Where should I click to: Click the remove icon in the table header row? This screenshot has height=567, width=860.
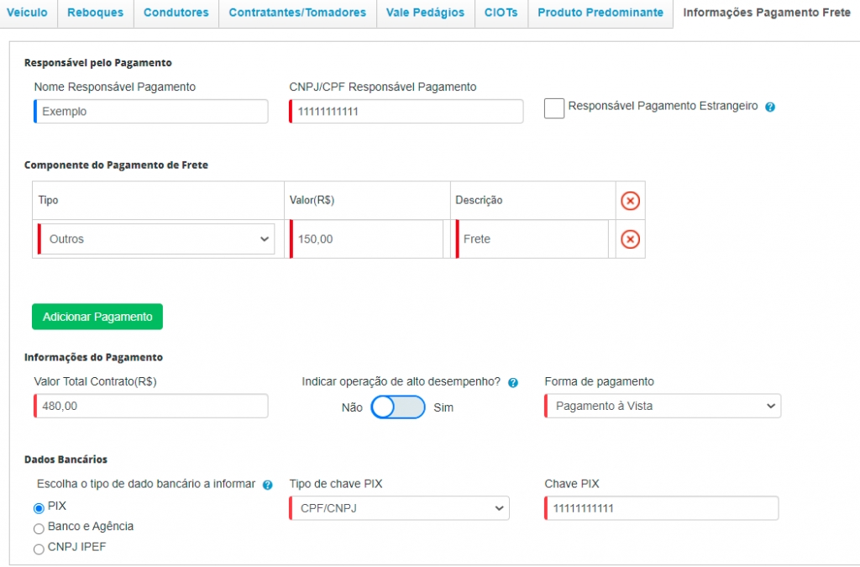coord(630,201)
